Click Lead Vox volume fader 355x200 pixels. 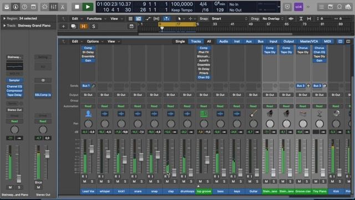click(92, 149)
